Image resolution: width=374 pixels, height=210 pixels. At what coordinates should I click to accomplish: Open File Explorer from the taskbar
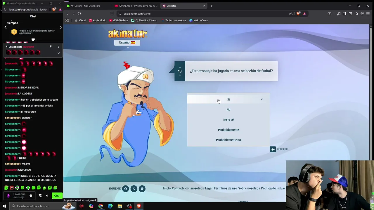click(120, 206)
